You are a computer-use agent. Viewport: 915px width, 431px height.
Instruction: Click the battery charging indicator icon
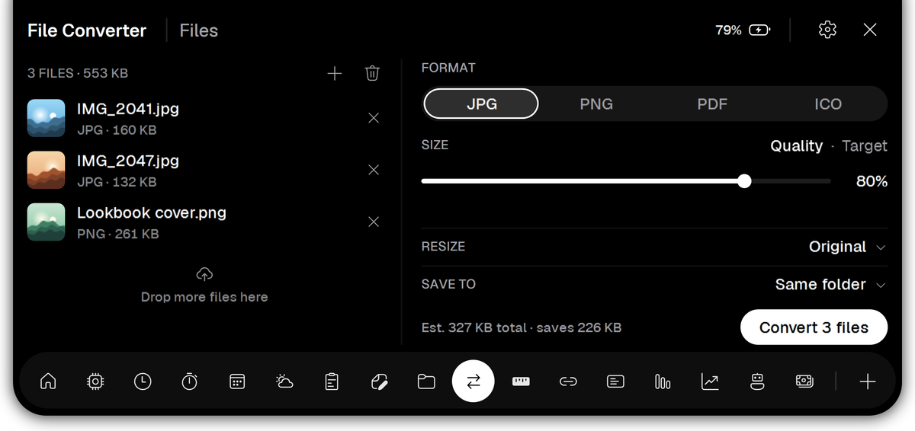759,30
